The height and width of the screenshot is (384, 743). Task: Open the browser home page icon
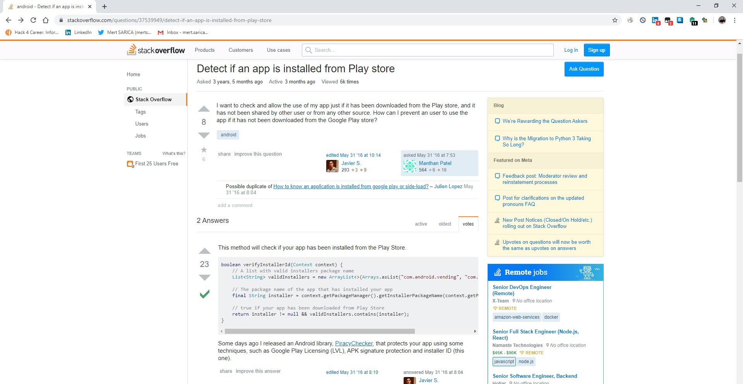pyautogui.click(x=46, y=20)
